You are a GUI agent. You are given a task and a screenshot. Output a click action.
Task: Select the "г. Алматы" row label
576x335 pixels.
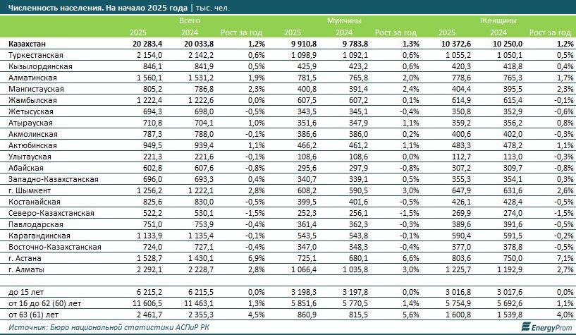(27, 269)
